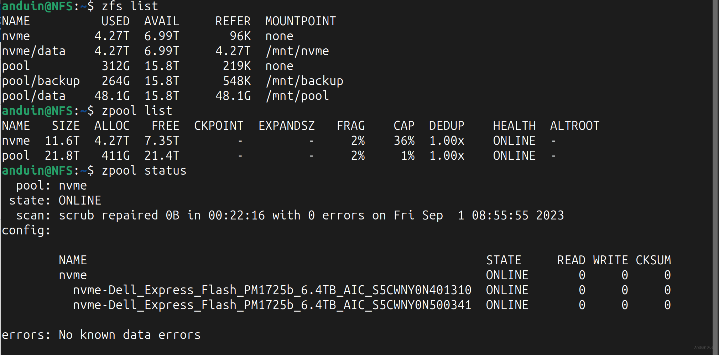Click the 'zfs list' command text
This screenshot has width=719, height=355.
130,6
